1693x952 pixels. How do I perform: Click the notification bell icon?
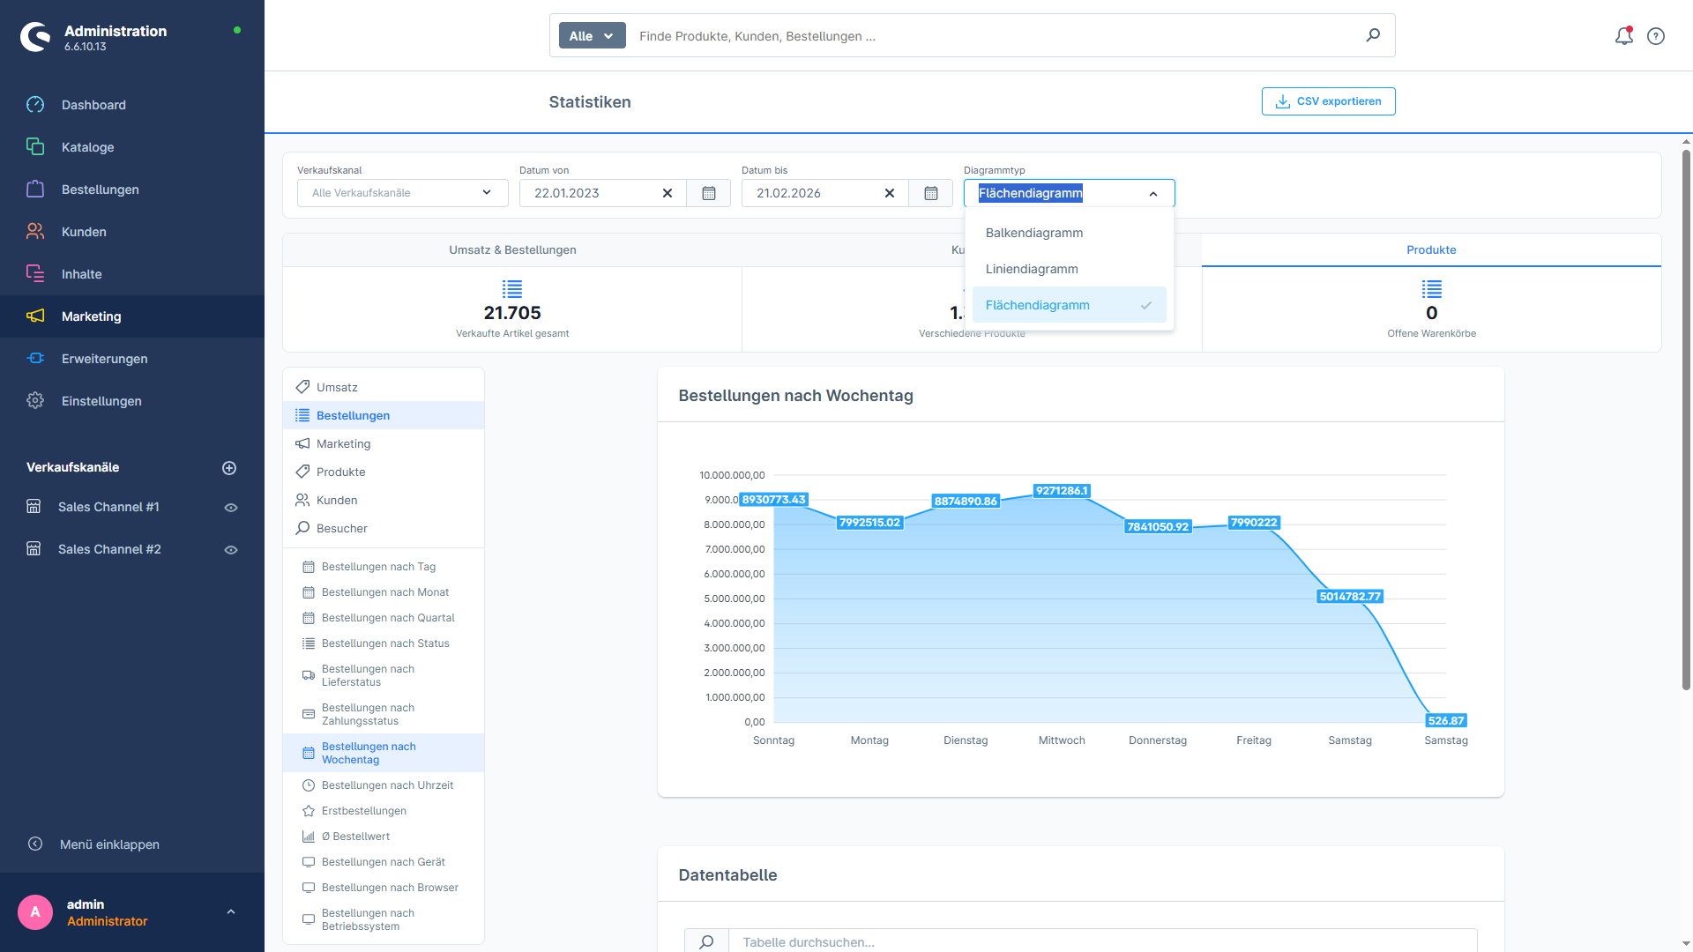(1623, 36)
